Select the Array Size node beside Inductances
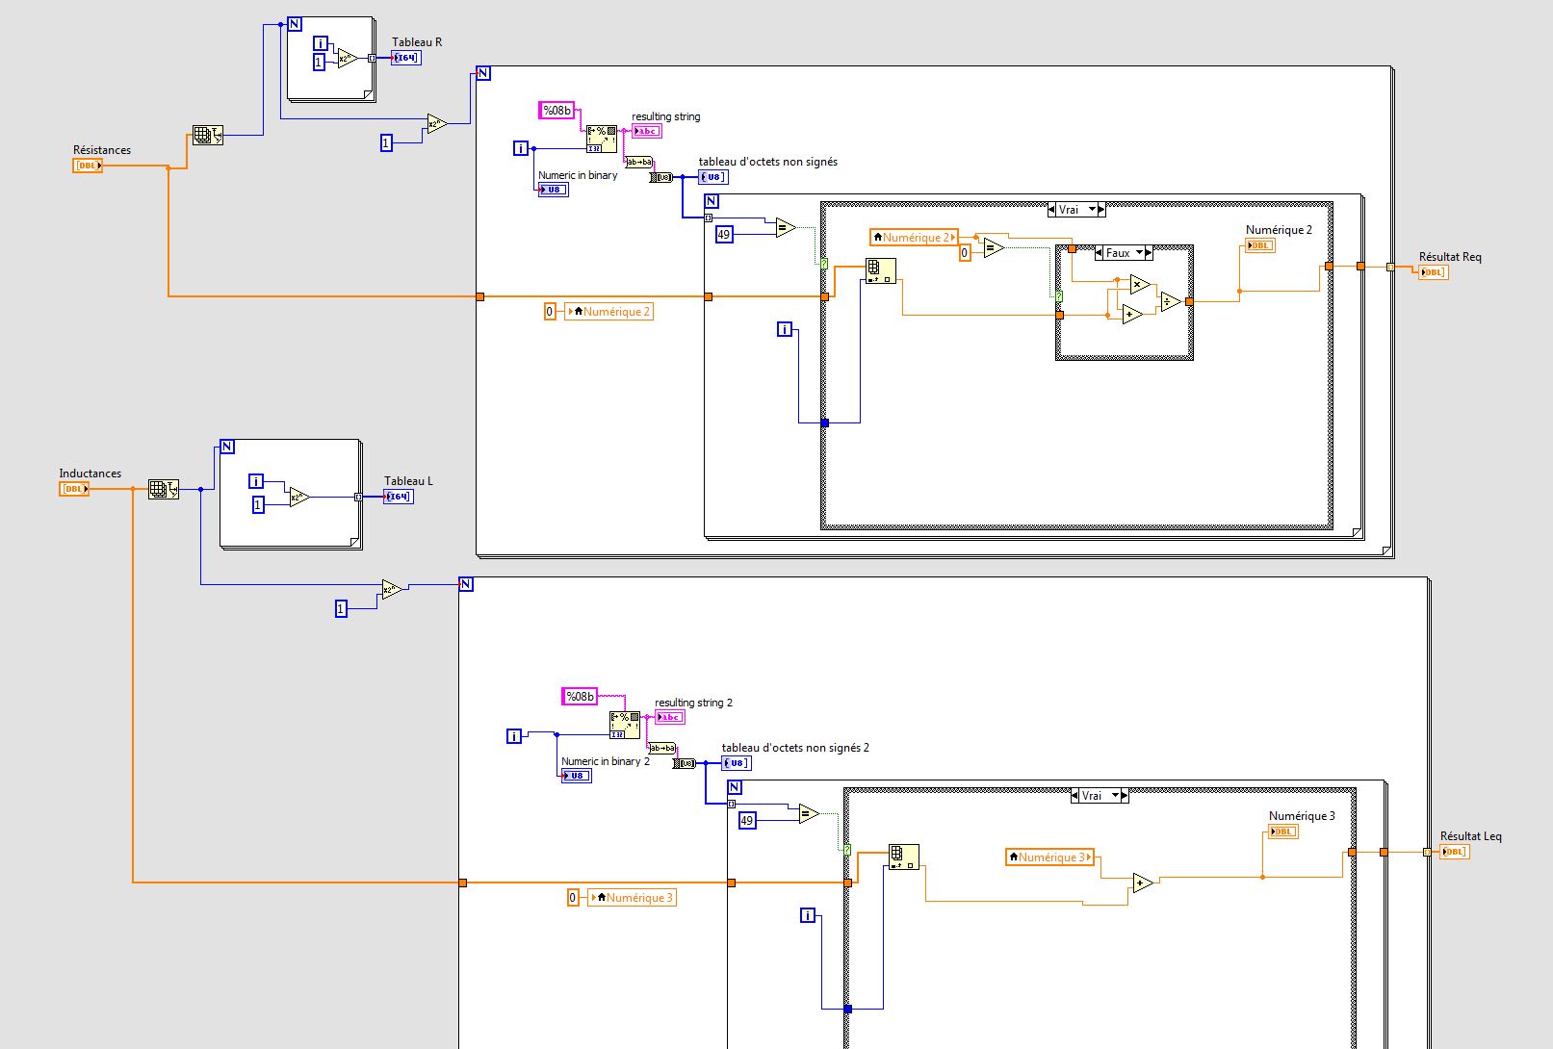 (164, 489)
